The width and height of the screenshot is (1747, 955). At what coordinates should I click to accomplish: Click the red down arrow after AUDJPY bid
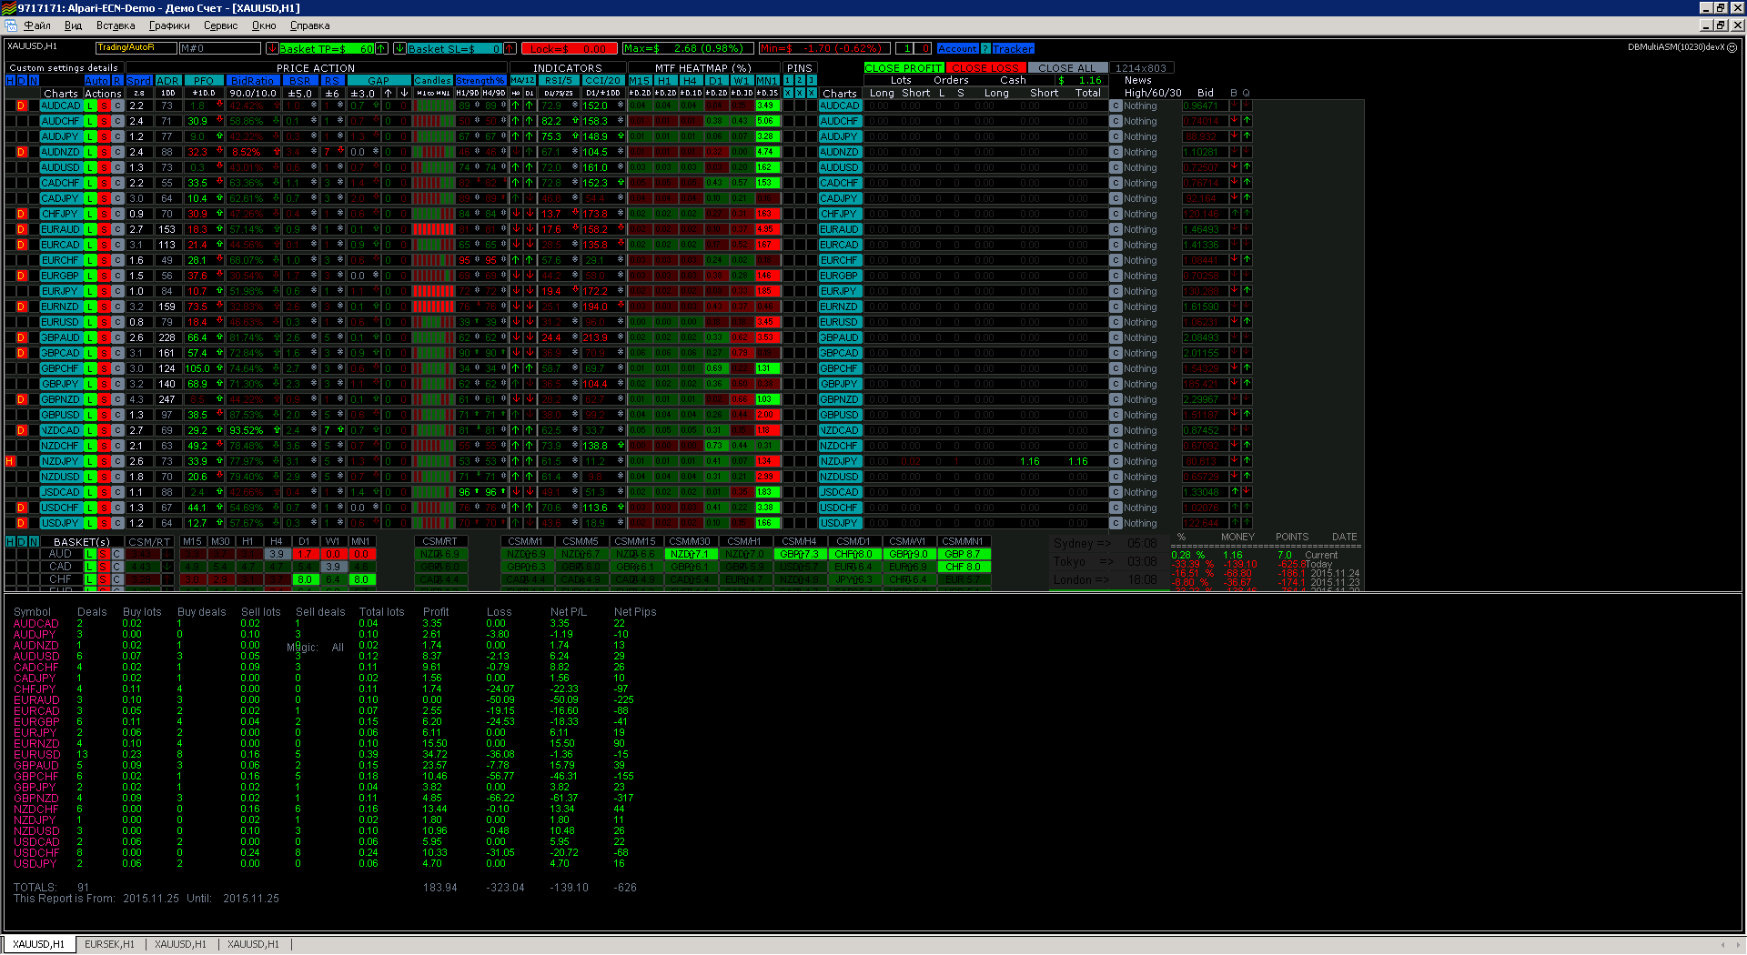[1235, 136]
